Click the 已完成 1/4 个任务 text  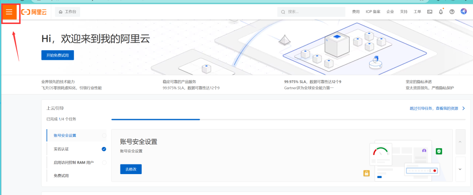click(61, 119)
